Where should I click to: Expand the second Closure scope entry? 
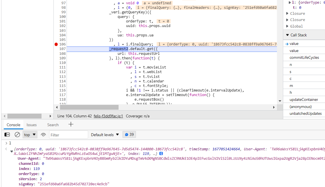(x=287, y=20)
